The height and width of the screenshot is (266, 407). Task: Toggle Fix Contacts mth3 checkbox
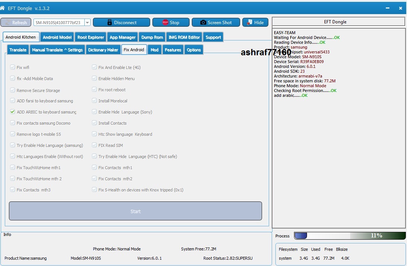pyautogui.click(x=13, y=190)
